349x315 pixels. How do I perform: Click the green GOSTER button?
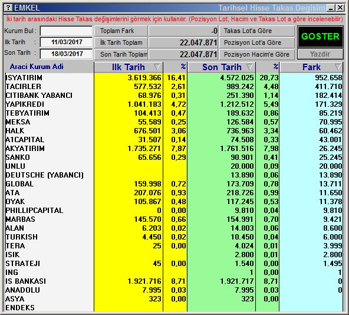pyautogui.click(x=320, y=37)
